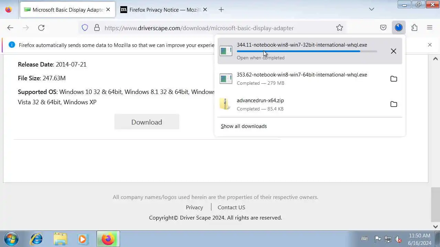The image size is (440, 247).
Task: Click the Release Date 2014-07-21 text
Action: tap(52, 64)
